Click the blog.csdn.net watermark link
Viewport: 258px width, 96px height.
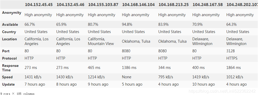coord(222,91)
